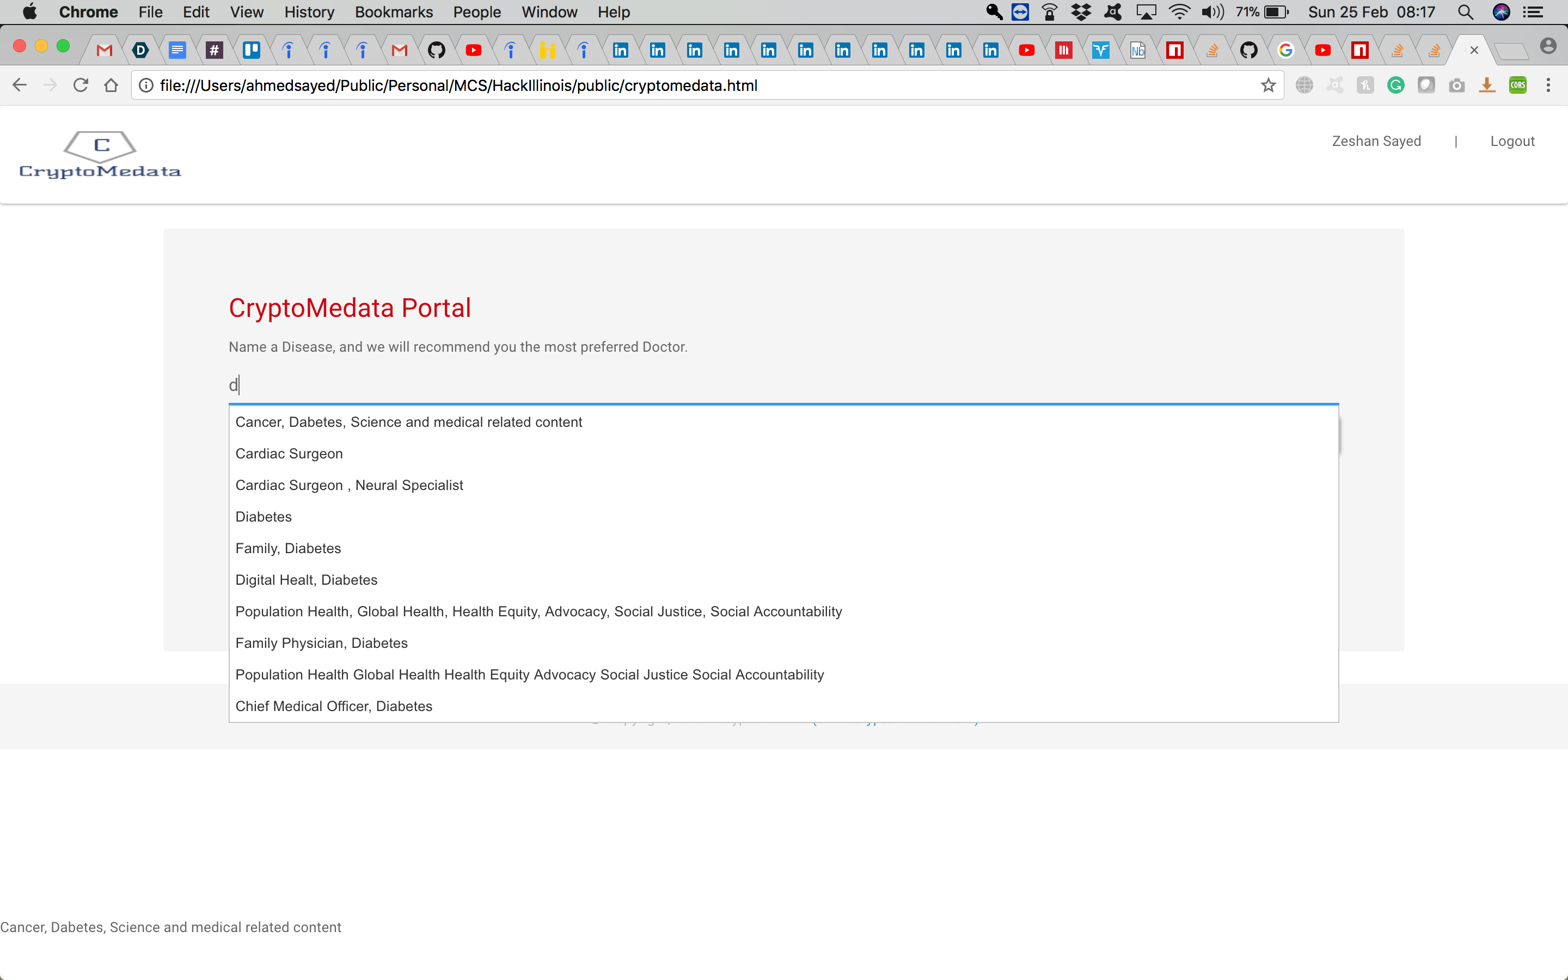Screen dimensions: 1568x980
Task: Choose 'Cardiac Surgeon' autocomplete option
Action: click(x=289, y=454)
